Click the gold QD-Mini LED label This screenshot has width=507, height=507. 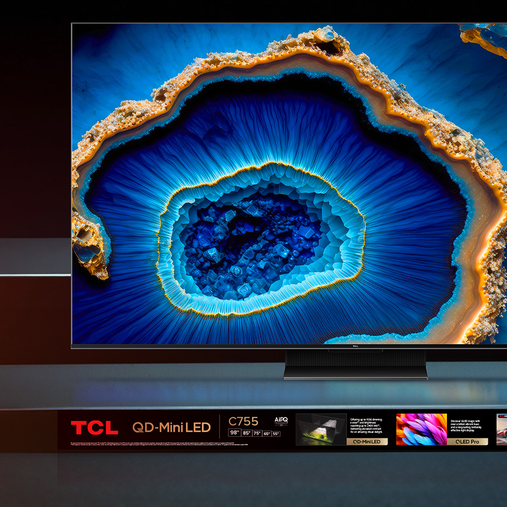tap(367, 442)
